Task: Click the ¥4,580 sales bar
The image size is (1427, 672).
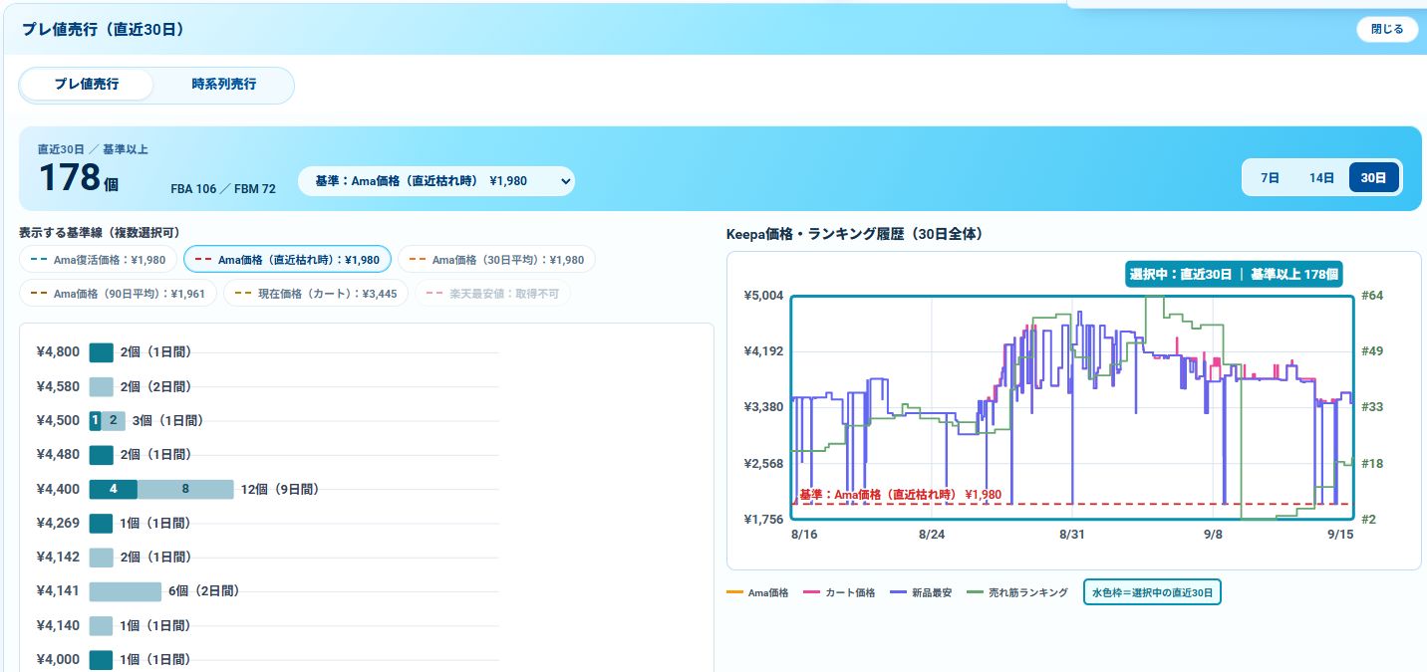Action: point(101,386)
